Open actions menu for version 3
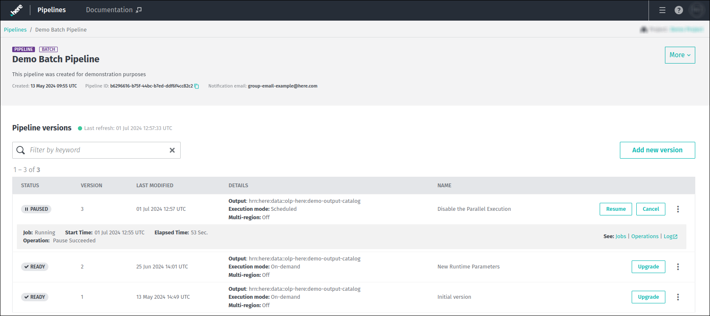Image resolution: width=710 pixels, height=316 pixels. point(678,209)
